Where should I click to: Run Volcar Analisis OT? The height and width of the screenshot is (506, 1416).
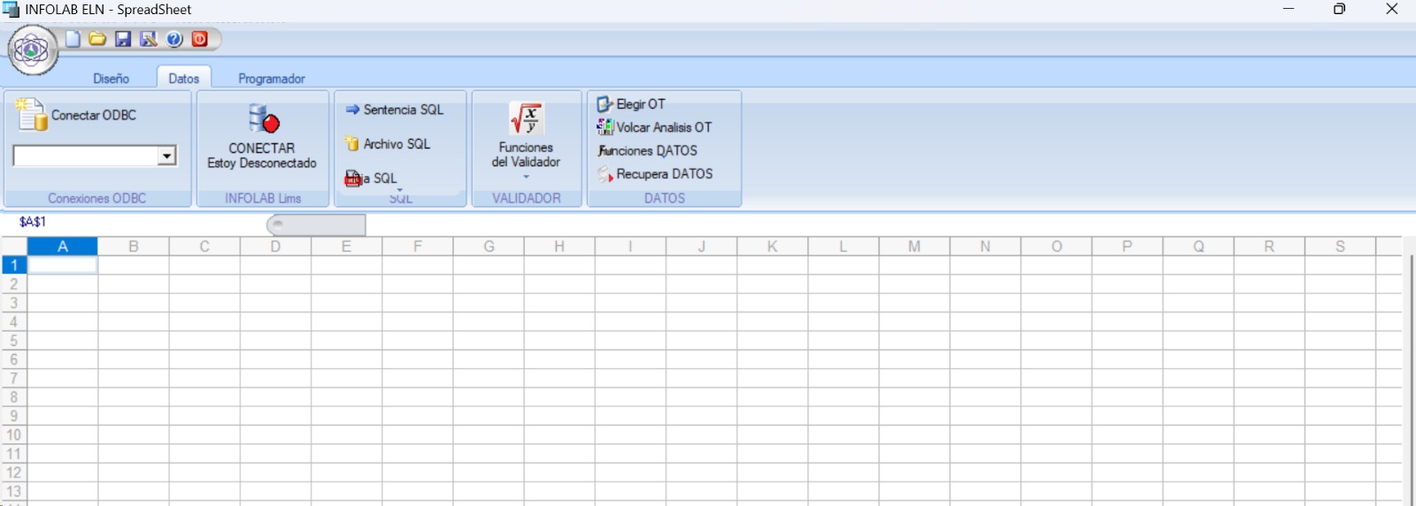pos(655,127)
